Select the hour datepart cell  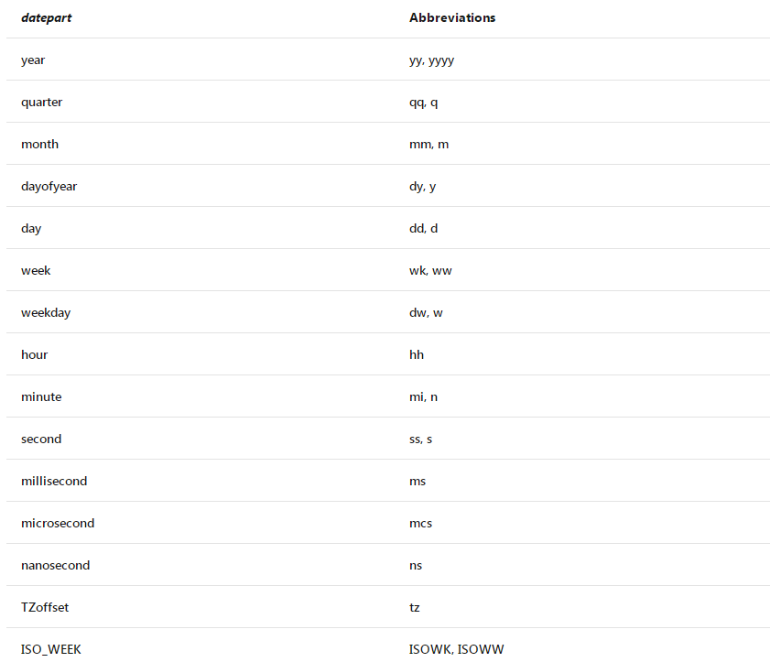[35, 355]
